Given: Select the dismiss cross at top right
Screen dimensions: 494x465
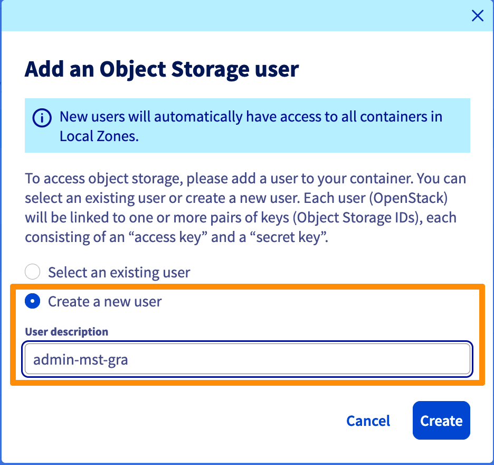Looking at the screenshot, I should pos(477,16).
